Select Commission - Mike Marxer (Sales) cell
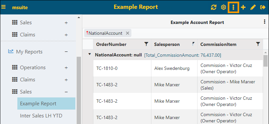The image size is (269, 124). (x=230, y=85)
